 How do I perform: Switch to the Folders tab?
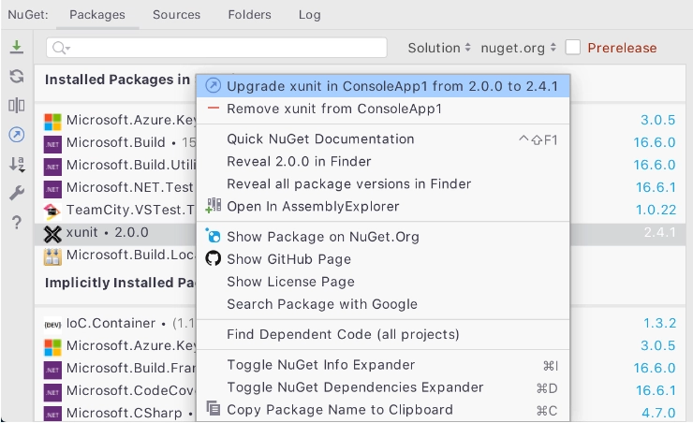click(250, 15)
